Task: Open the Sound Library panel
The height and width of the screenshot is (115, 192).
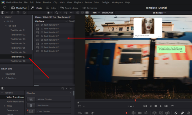Action: coord(69,8)
